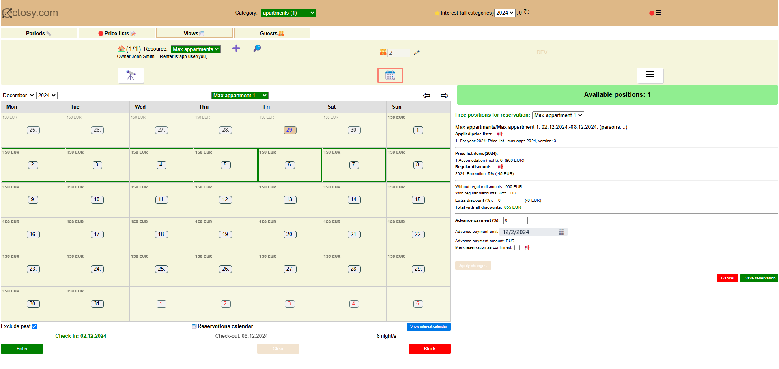Click the magnifier search icon
Viewport: 779px width, 369px height.
(x=257, y=49)
